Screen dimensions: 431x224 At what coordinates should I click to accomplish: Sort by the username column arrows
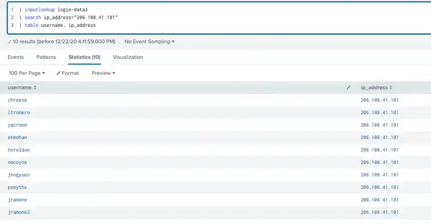[35, 88]
